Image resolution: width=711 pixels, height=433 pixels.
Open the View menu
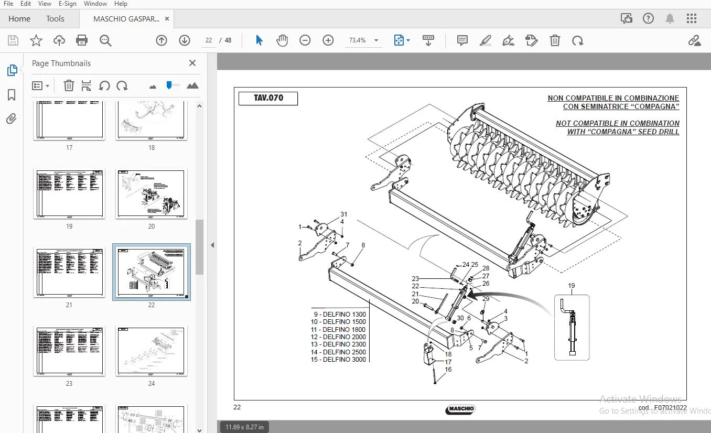pyautogui.click(x=45, y=4)
